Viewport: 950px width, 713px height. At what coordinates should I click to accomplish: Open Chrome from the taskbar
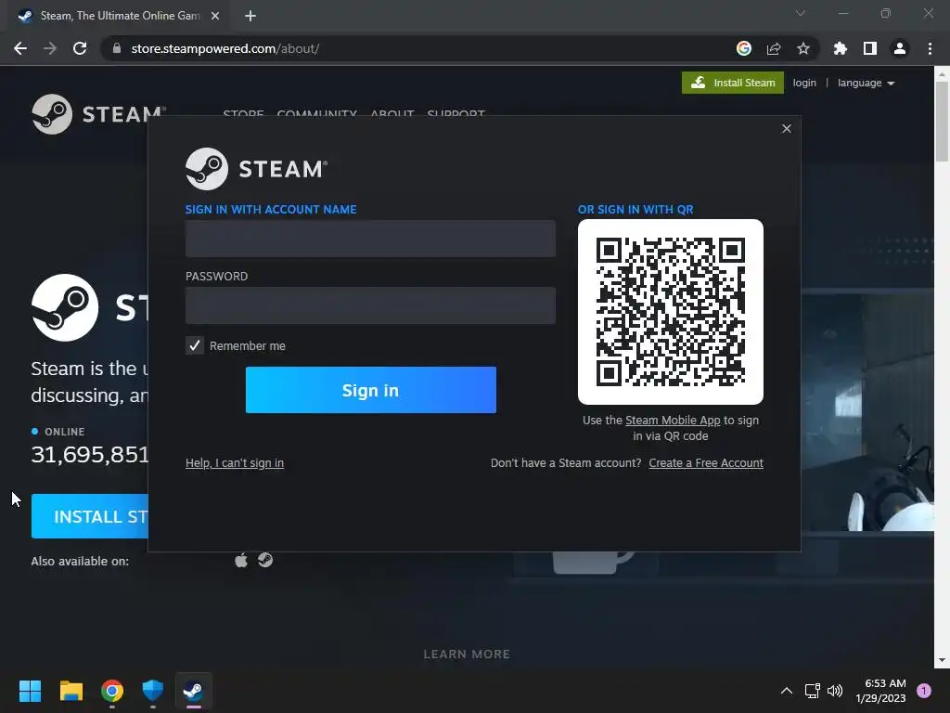point(112,691)
